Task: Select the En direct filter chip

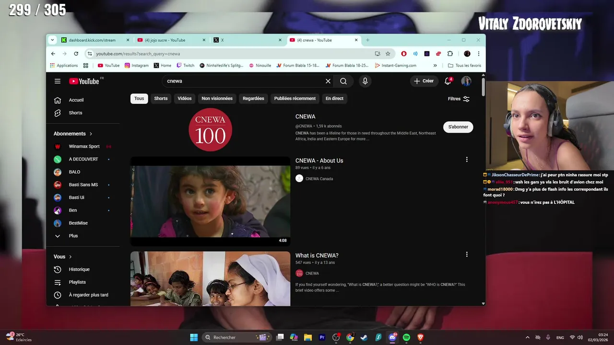Action: (x=334, y=98)
